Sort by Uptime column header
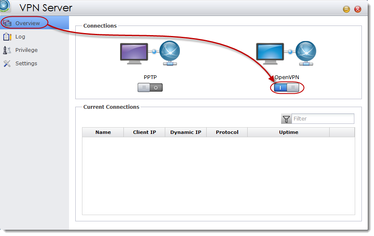 click(288, 132)
